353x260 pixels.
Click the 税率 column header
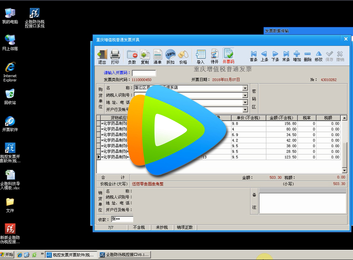[x=307, y=118]
